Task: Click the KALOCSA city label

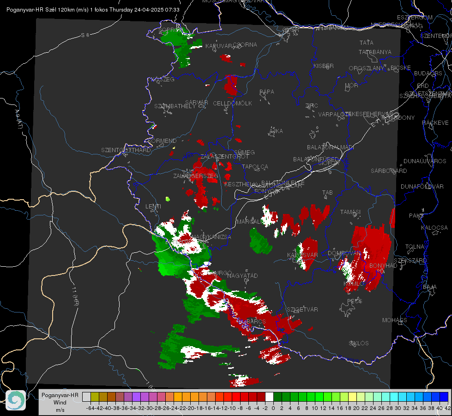Action: [x=434, y=228]
